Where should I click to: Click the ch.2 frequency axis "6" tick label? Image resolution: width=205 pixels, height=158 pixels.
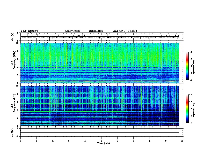point(18,102)
